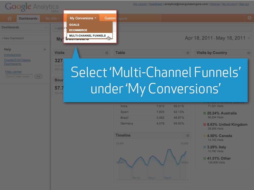Image resolution: width=254 pixels, height=190 pixels.
Task: Open settings with the top-right gear icon
Action: (249, 18)
